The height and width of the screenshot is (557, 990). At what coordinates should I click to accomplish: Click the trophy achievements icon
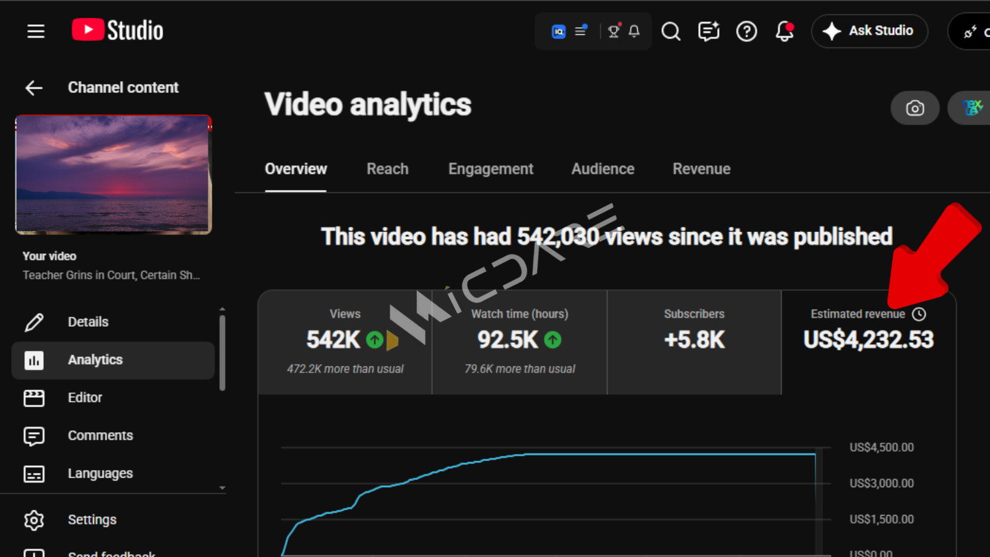[x=614, y=31]
